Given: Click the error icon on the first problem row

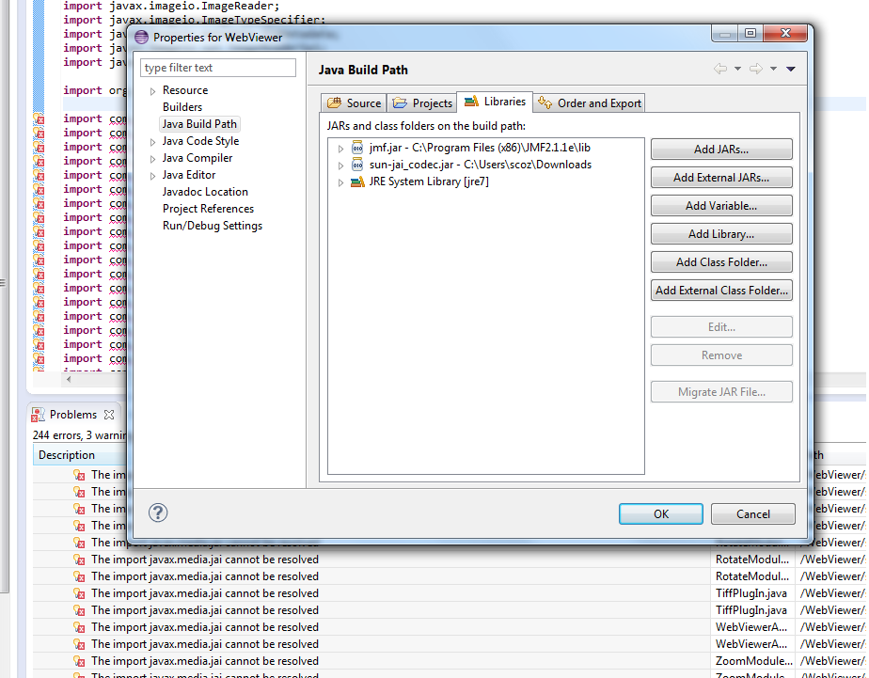Looking at the screenshot, I should [x=80, y=475].
